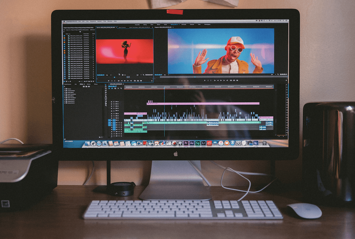
Task: Open After Effects from the Dock
Action: click(191, 143)
